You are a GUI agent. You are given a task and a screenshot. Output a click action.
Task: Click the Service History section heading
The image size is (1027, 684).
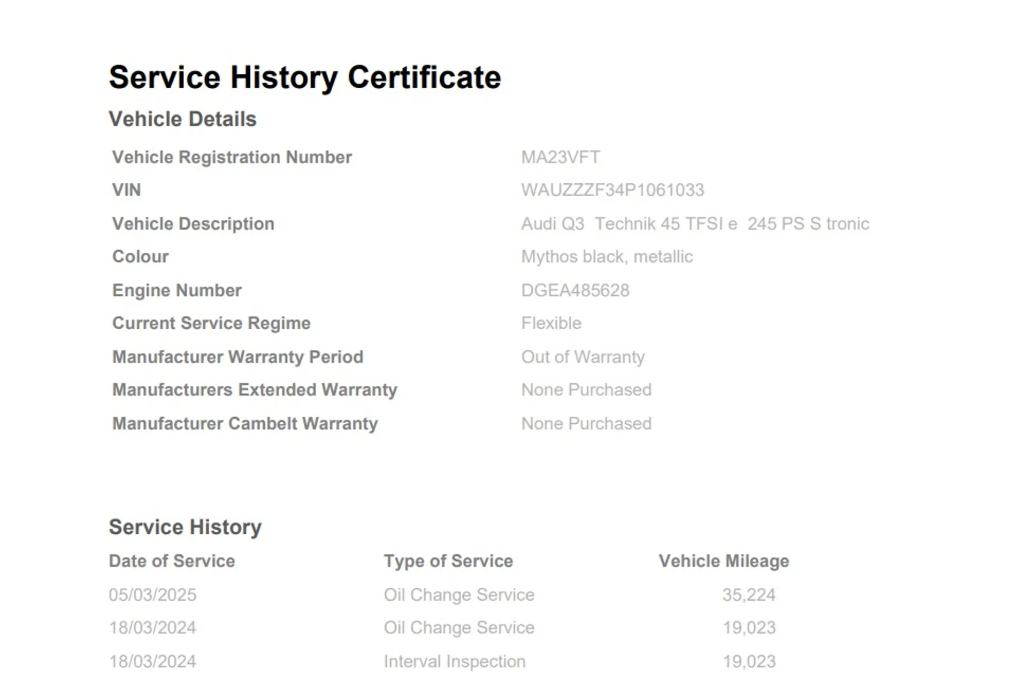(185, 527)
